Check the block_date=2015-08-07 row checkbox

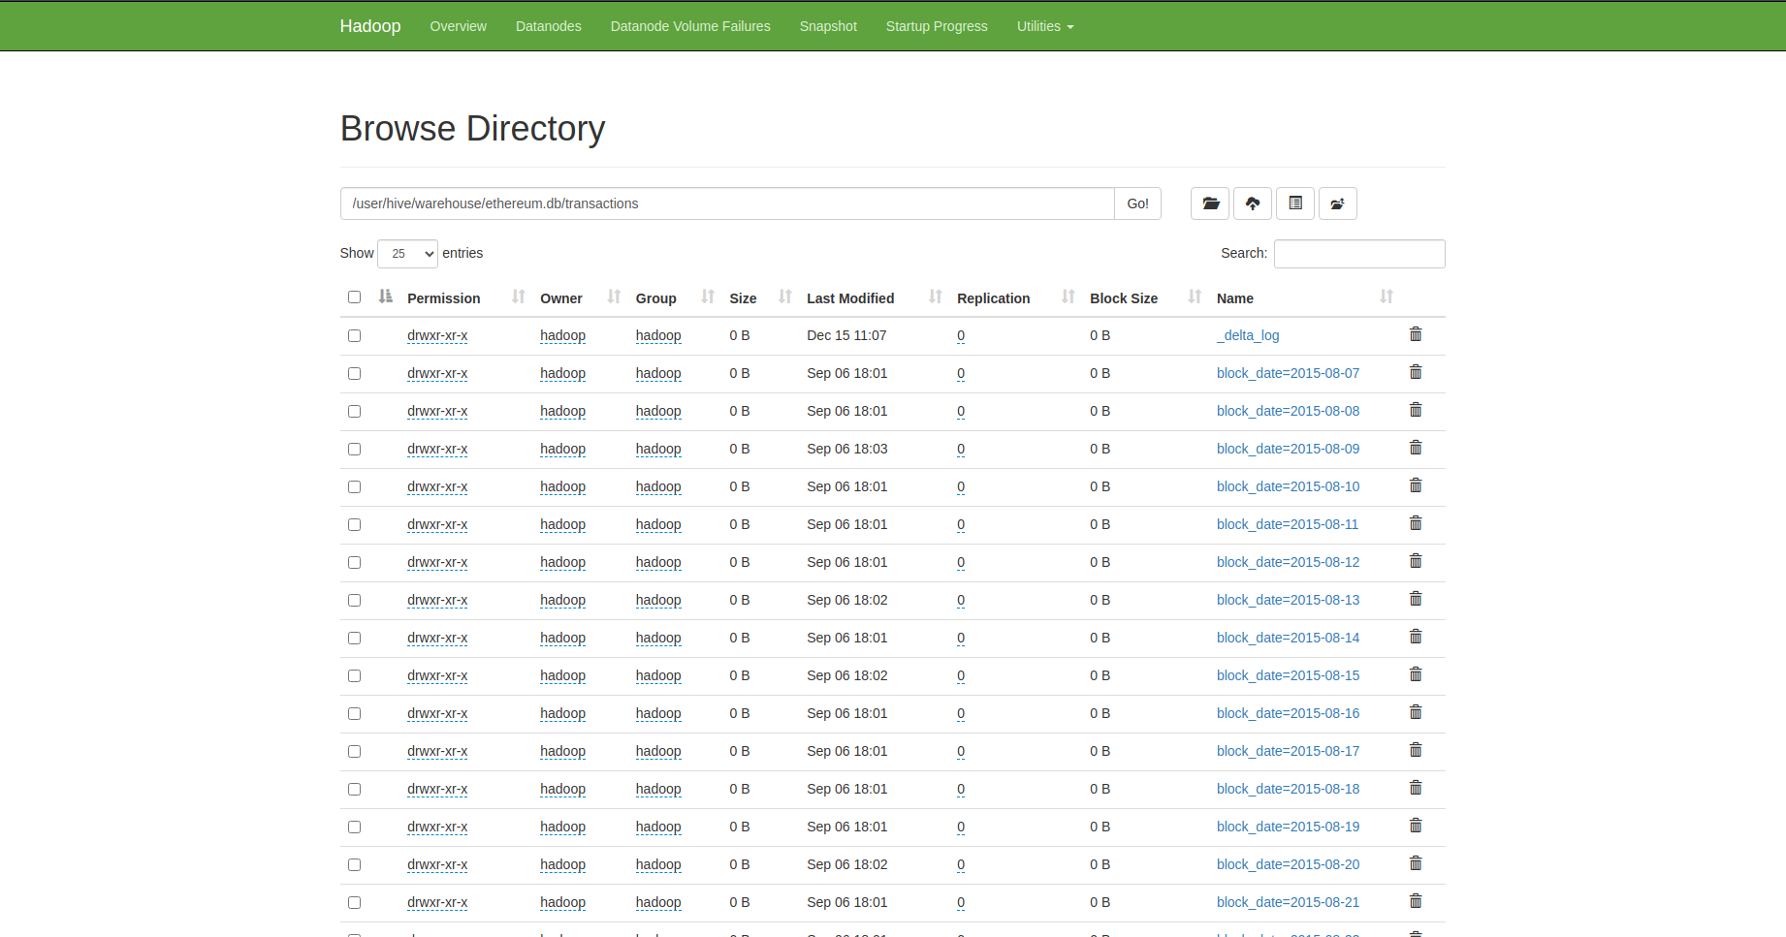point(354,373)
